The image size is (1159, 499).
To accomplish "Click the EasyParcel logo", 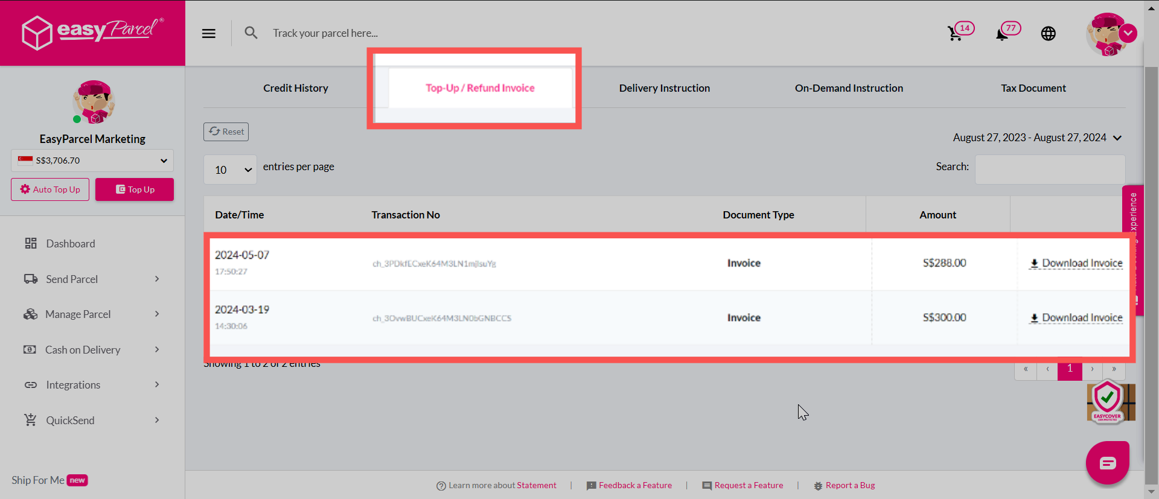I will (x=92, y=33).
